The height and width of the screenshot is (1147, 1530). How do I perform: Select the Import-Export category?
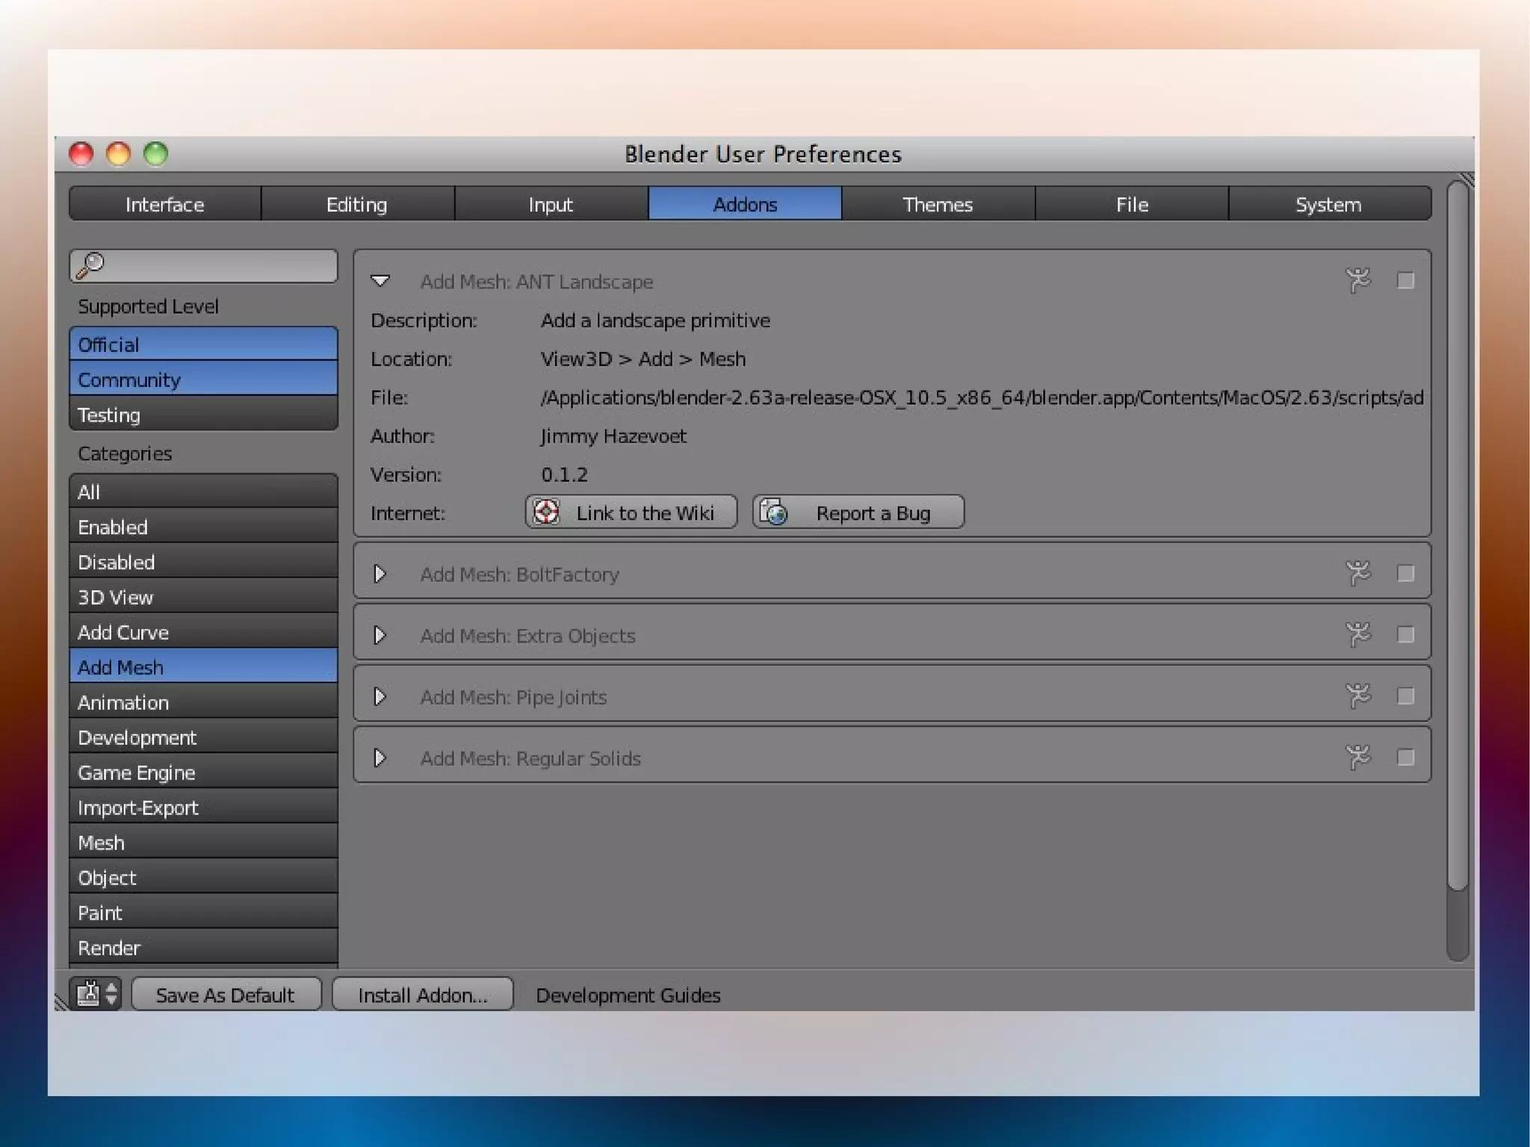pyautogui.click(x=203, y=807)
